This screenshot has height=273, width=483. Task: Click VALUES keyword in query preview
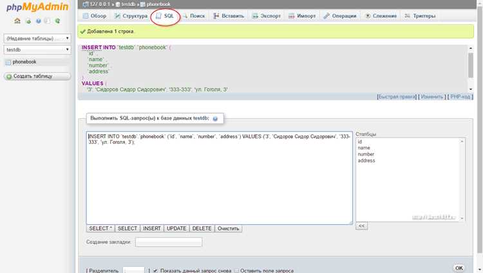click(92, 84)
